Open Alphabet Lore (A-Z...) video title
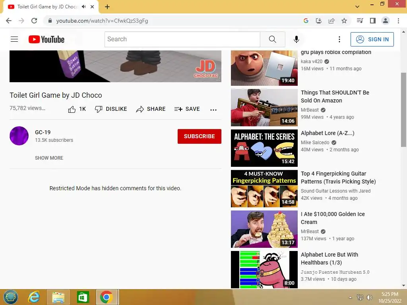407x305 pixels. pos(328,133)
